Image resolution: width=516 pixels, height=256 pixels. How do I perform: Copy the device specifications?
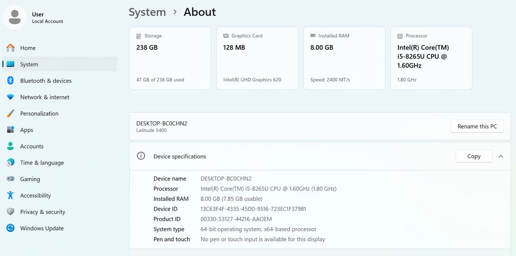click(x=474, y=156)
